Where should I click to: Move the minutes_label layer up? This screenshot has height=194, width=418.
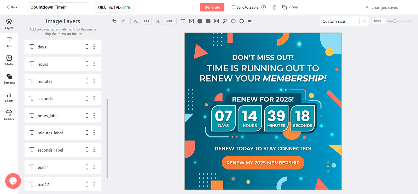(87, 130)
